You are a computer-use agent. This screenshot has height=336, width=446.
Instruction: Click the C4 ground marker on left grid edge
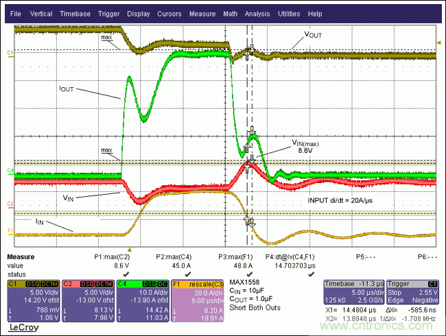(10, 169)
